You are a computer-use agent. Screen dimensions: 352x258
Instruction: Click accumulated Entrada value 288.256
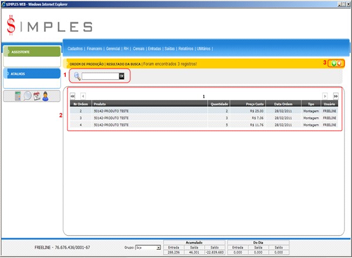[174, 252]
